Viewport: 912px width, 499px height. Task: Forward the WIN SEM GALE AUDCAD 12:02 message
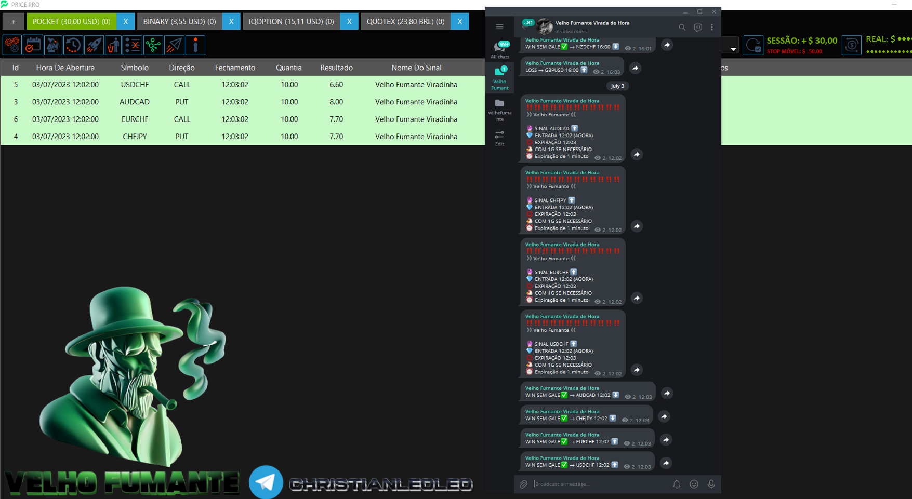667,393
